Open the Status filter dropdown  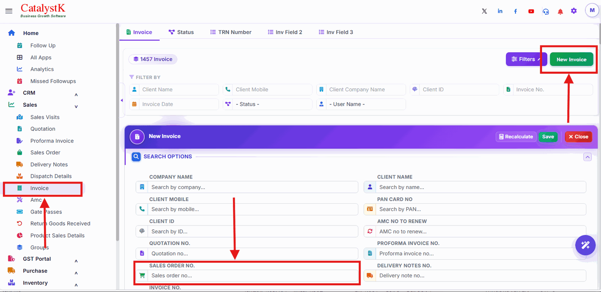267,104
